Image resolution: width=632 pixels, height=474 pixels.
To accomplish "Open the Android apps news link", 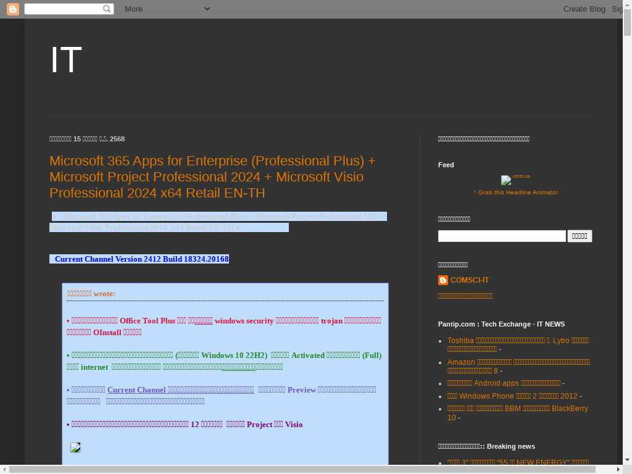I will [x=504, y=383].
